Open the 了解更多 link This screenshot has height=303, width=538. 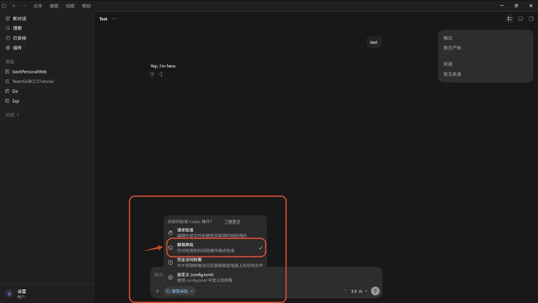pos(232,222)
